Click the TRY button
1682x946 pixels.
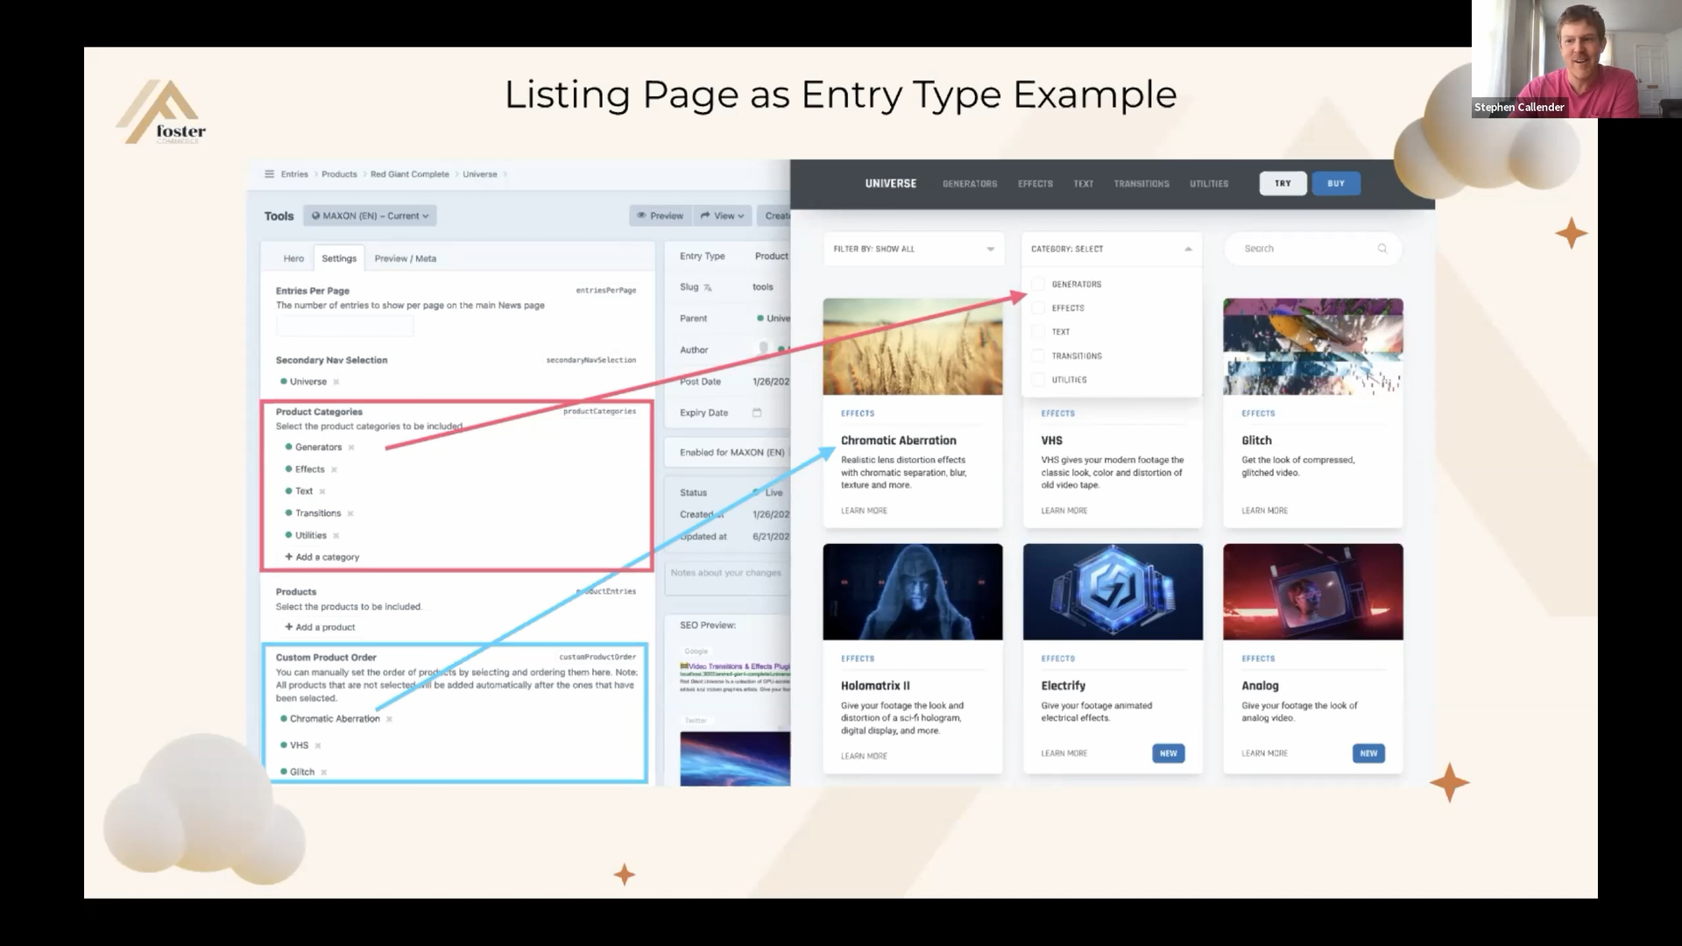coord(1283,183)
